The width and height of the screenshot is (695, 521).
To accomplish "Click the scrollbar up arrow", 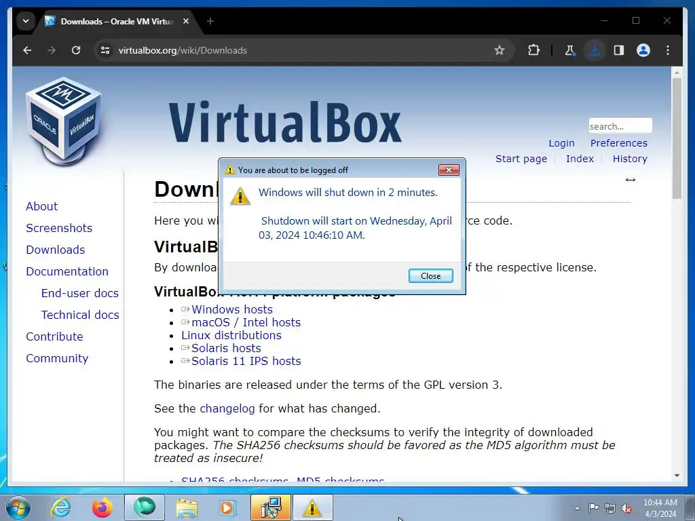I will (677, 72).
